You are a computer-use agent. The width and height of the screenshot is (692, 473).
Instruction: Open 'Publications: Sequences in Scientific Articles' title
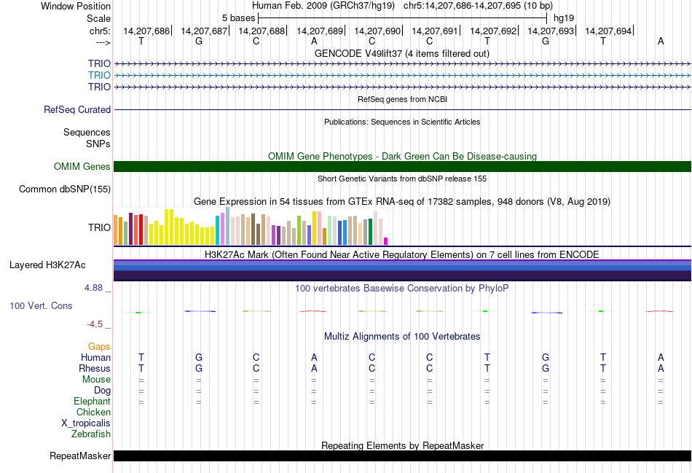(402, 122)
